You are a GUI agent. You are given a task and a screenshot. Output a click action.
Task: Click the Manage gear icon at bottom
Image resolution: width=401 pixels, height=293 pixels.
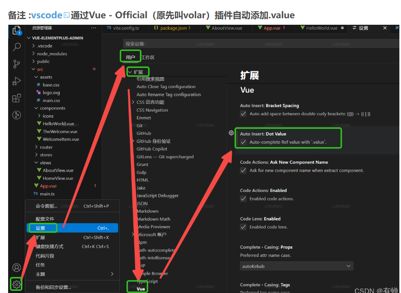click(x=17, y=284)
